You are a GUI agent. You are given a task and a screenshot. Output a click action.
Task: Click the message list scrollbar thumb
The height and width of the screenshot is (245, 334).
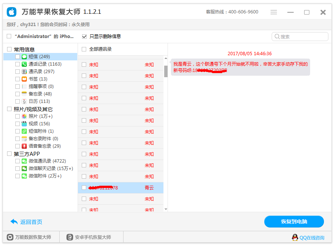[166, 71]
